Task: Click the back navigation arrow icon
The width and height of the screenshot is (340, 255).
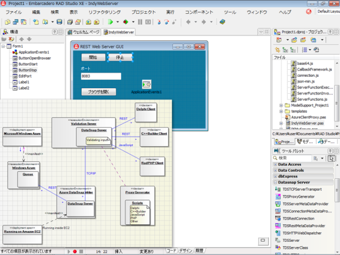Action: [188, 22]
